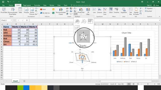The width and height of the screenshot is (161, 90).
Task: Insert a Hyperlink
Action: pyautogui.click(x=124, y=10)
